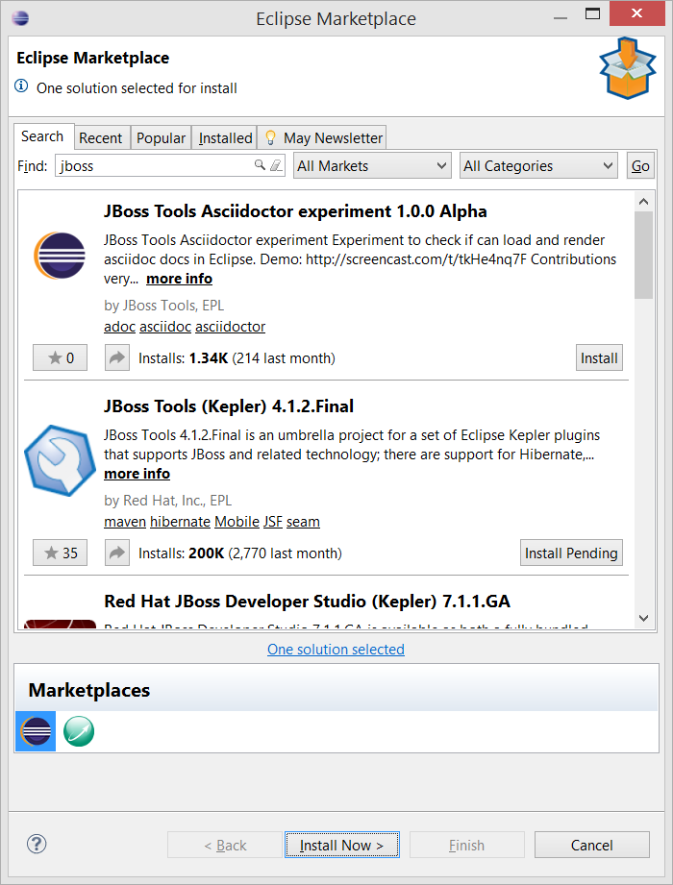Open the All Markets dropdown
The height and width of the screenshot is (885, 673).
372,166
